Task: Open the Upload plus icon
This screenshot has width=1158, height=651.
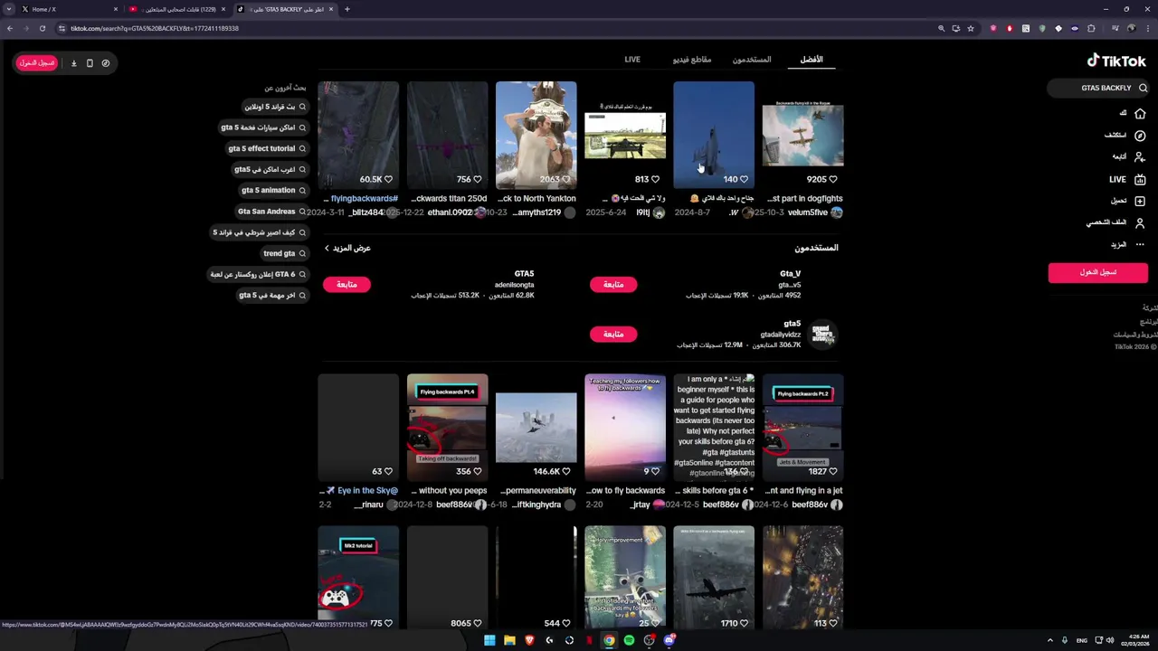Action: pos(1140,201)
